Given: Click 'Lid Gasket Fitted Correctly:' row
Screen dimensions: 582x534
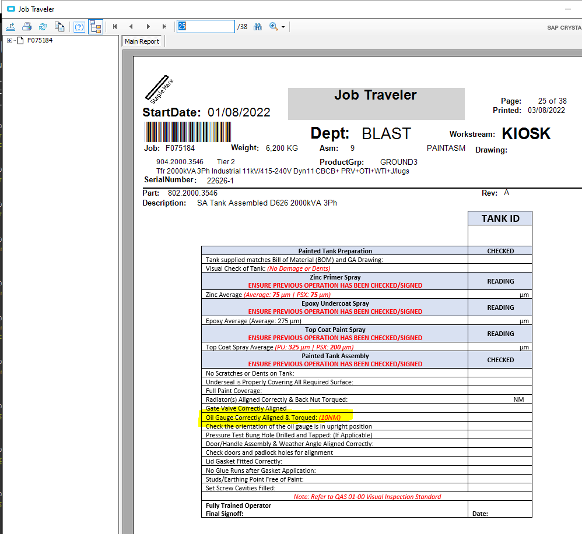Looking at the screenshot, I should (x=334, y=461).
